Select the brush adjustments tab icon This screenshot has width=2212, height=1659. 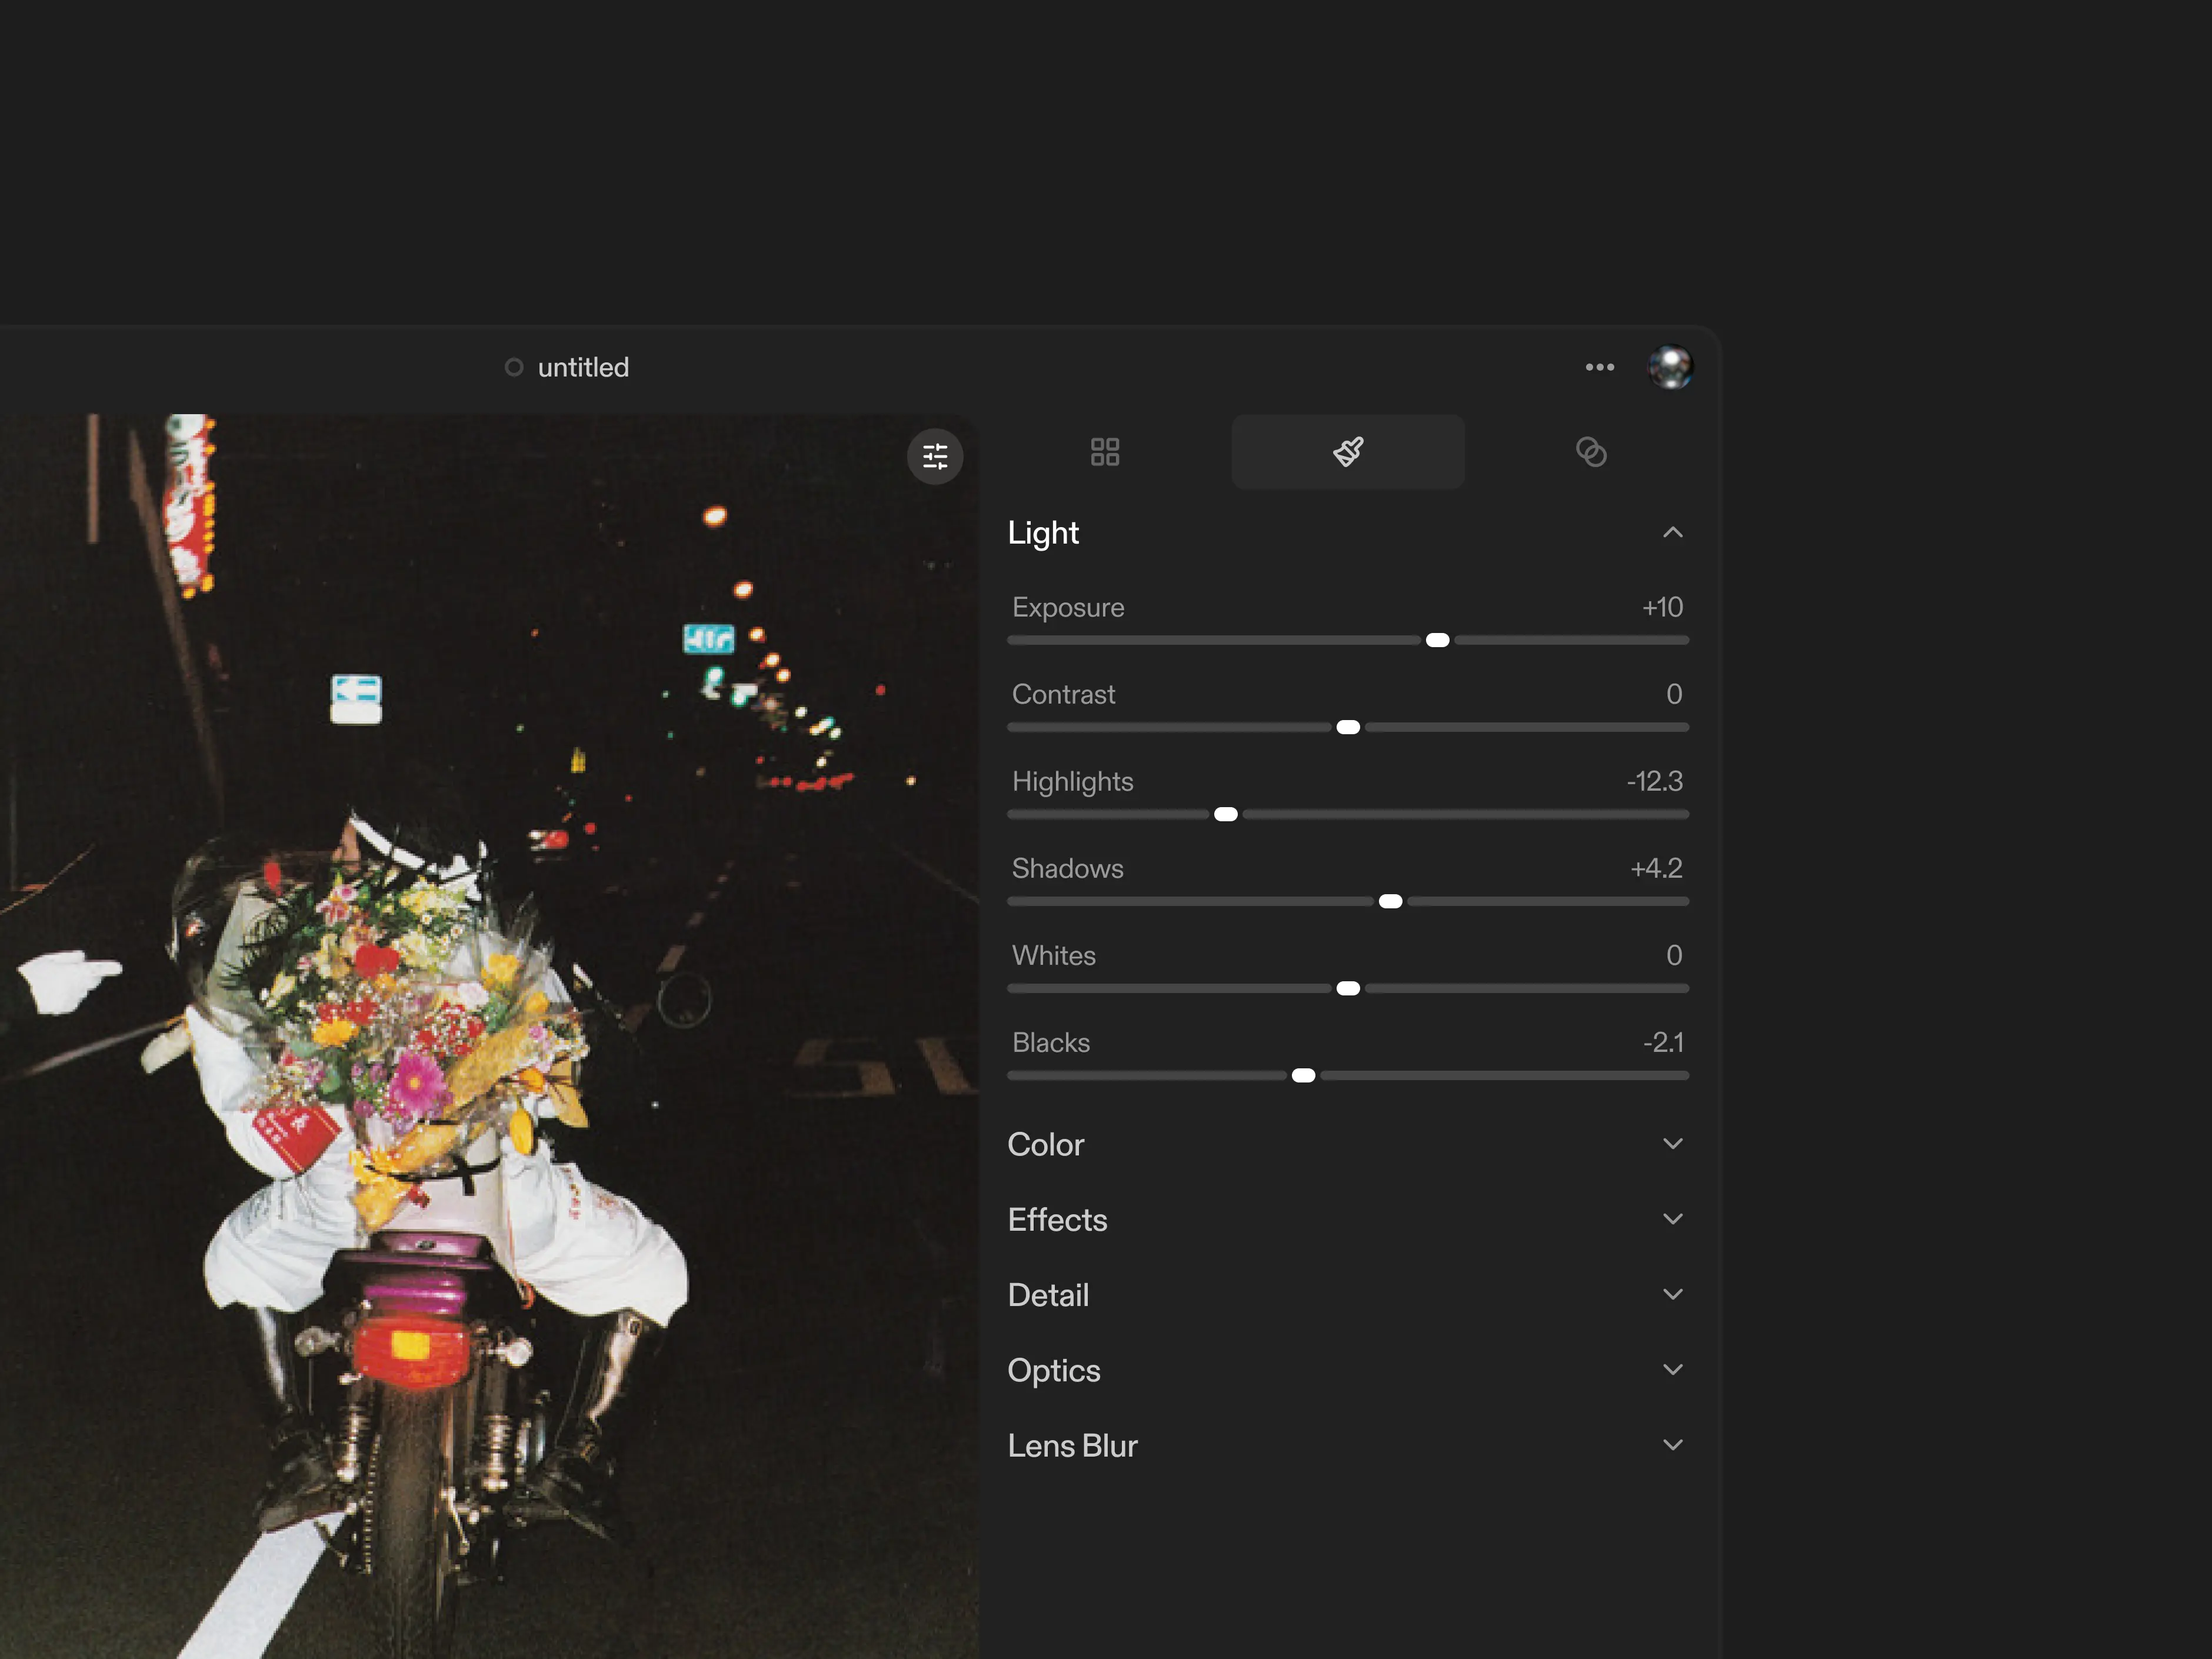tap(1347, 452)
